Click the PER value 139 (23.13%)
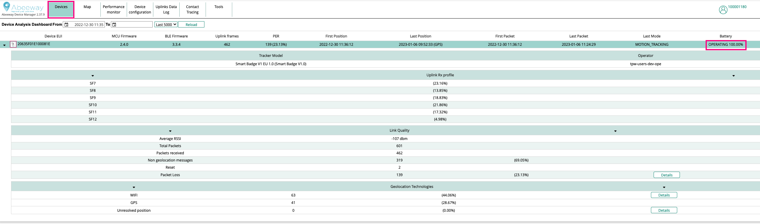Screen dimensions: 760x224 point(276,45)
